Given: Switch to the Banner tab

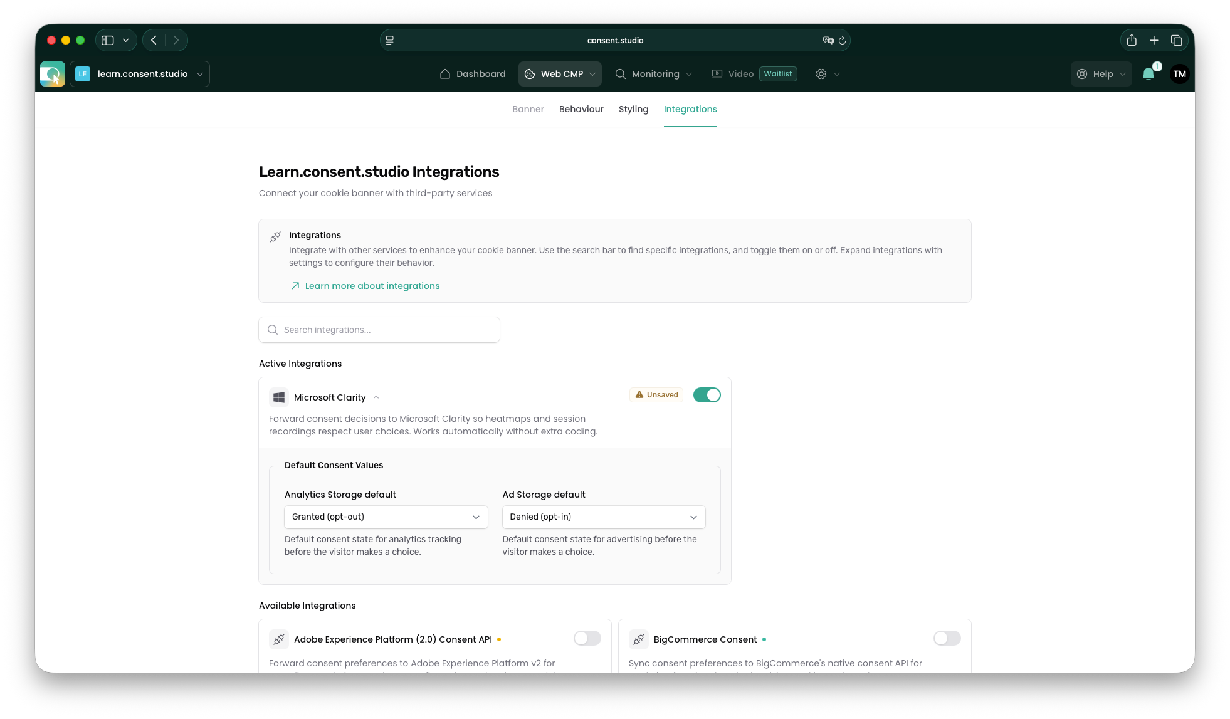Looking at the screenshot, I should point(528,109).
